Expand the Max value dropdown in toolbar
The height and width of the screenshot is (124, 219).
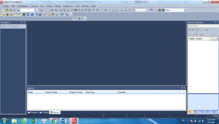pyautogui.click(x=185, y=10)
